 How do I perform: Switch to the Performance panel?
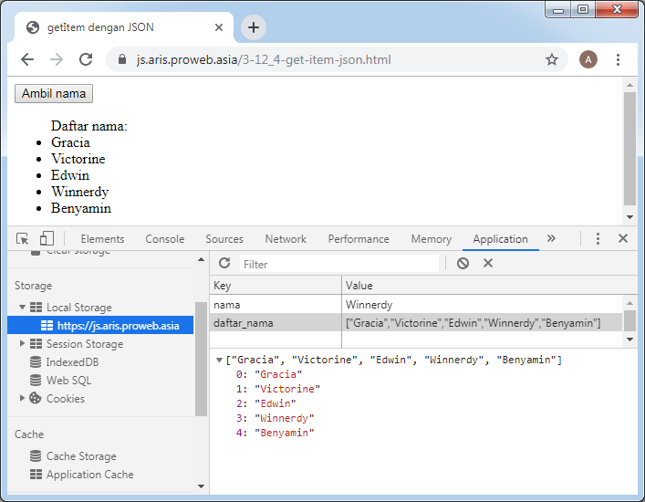click(x=359, y=239)
